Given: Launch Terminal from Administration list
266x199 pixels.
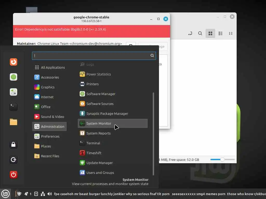Looking at the screenshot, I should (113, 143).
